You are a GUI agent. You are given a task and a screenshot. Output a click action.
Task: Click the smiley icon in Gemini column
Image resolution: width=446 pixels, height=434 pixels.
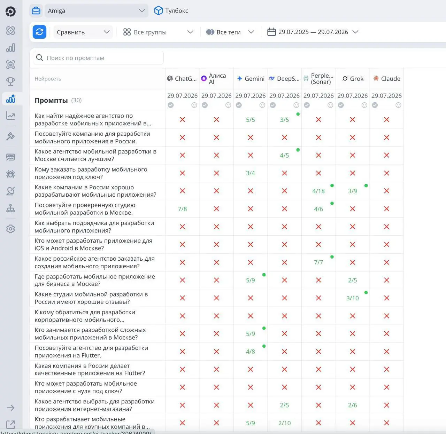point(262,105)
